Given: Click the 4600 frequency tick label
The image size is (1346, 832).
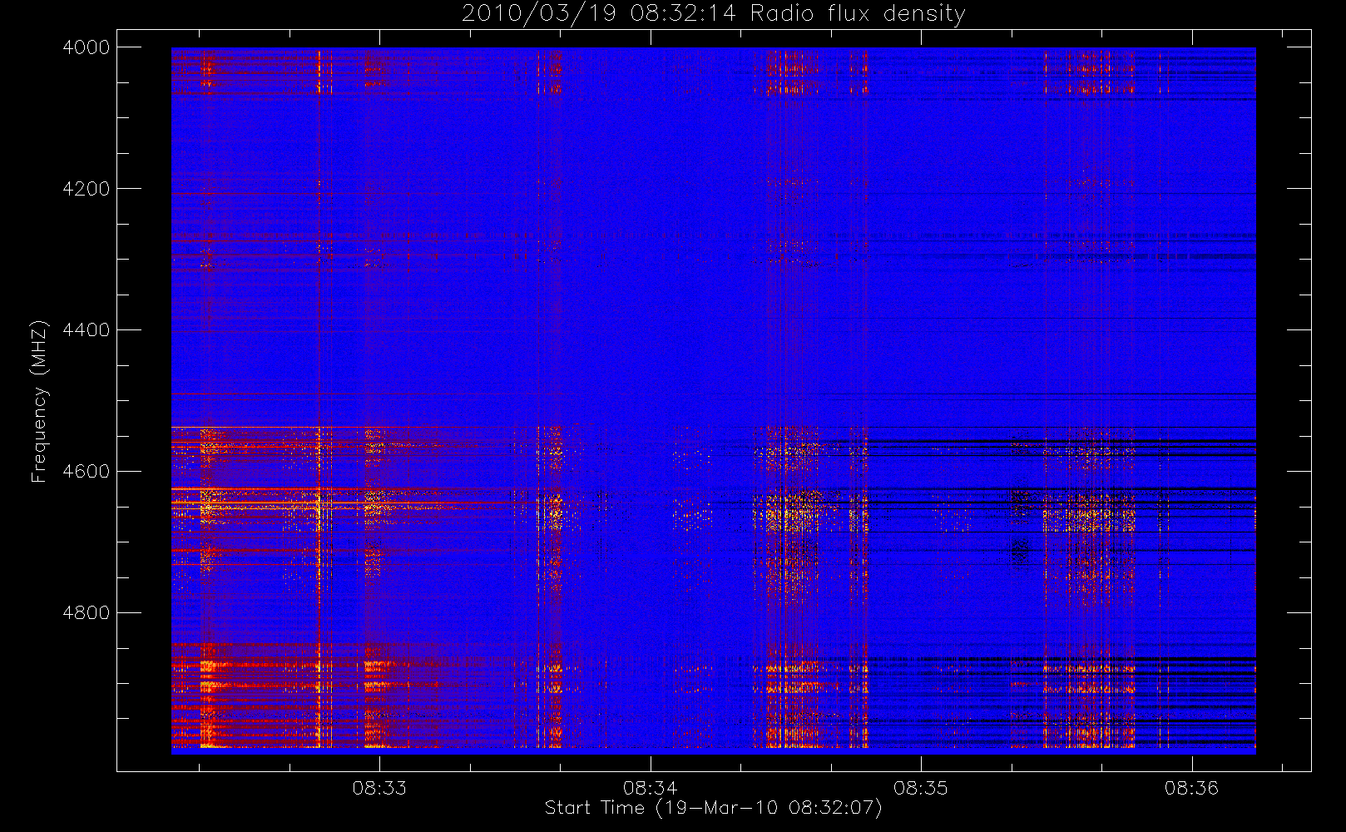Looking at the screenshot, I should click(87, 472).
